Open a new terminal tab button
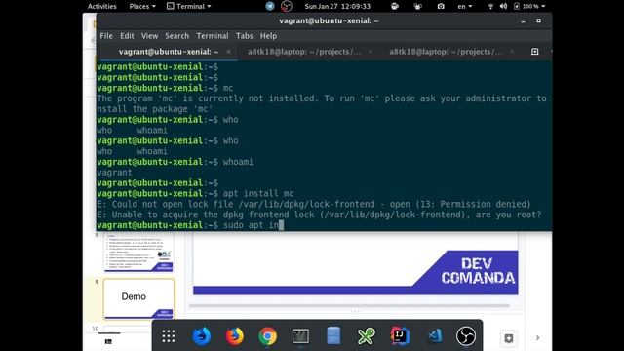The image size is (624, 351). click(535, 52)
